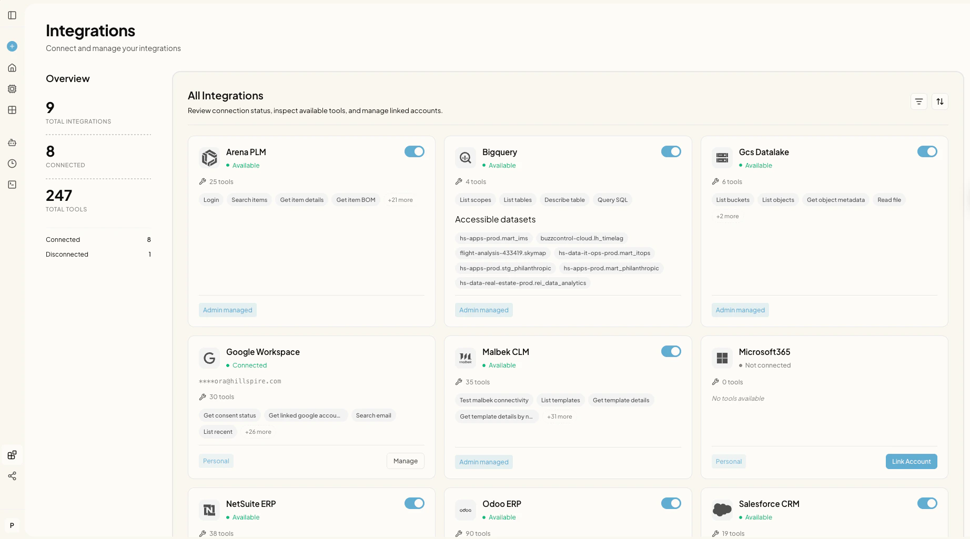Click the Connected count row in Overview
Image resolution: width=970 pixels, height=539 pixels.
click(98, 239)
